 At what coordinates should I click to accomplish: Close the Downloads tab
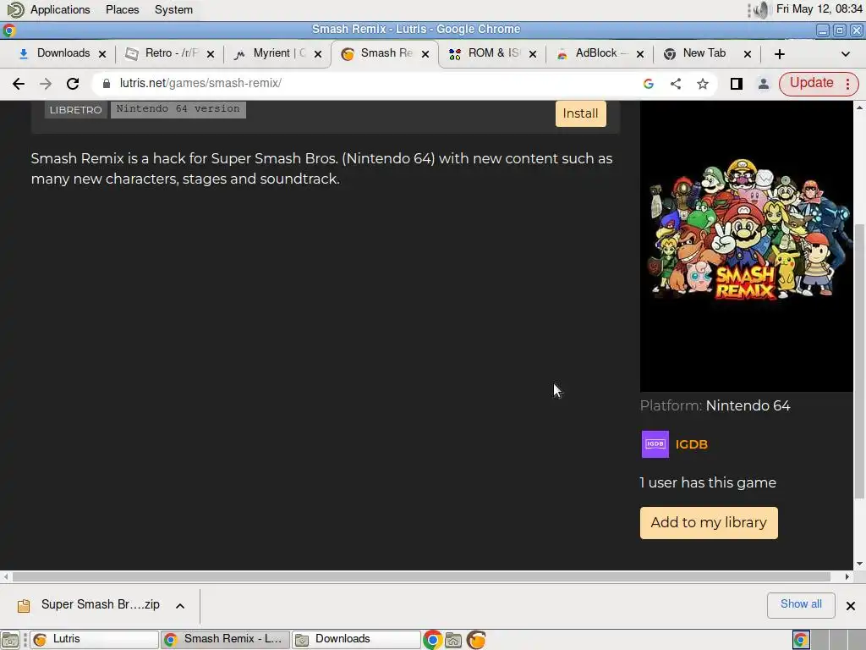[102, 54]
